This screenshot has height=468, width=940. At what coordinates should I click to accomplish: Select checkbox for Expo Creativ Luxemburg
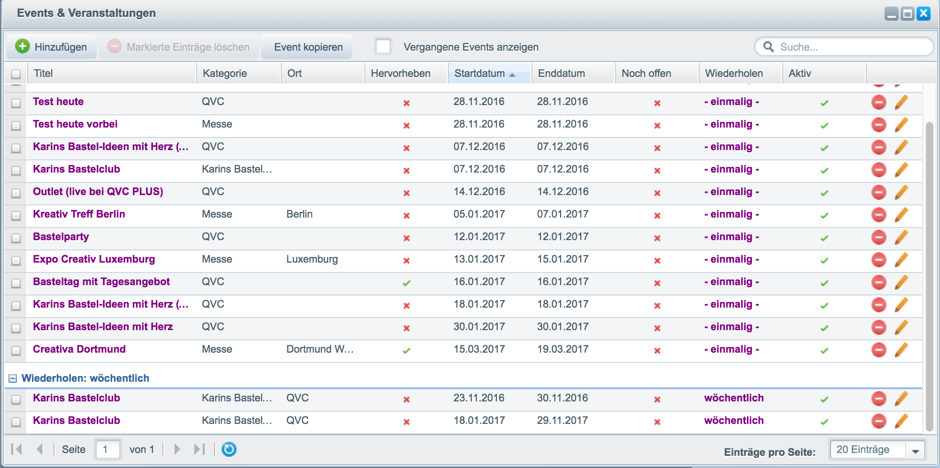(16, 261)
